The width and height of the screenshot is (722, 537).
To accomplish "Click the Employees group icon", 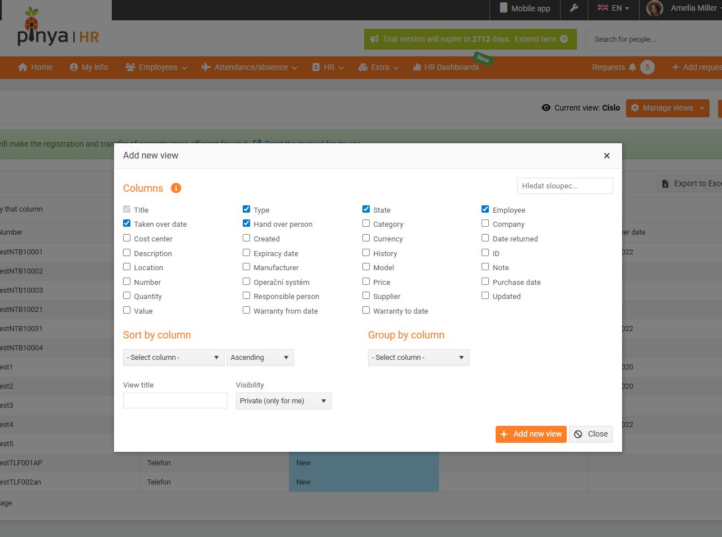I will (x=130, y=67).
